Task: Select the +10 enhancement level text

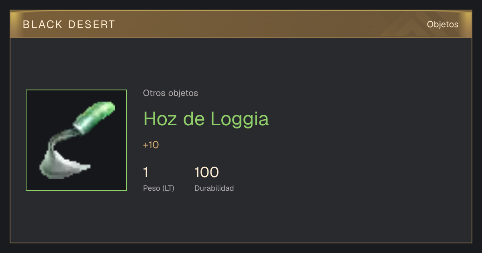Action: [x=151, y=145]
